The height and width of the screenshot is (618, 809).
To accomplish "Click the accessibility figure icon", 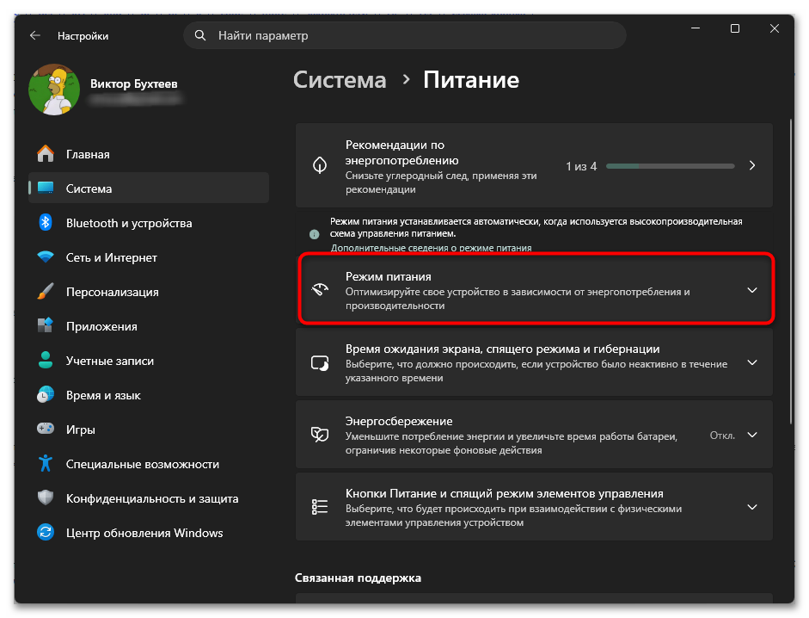I will [x=46, y=463].
